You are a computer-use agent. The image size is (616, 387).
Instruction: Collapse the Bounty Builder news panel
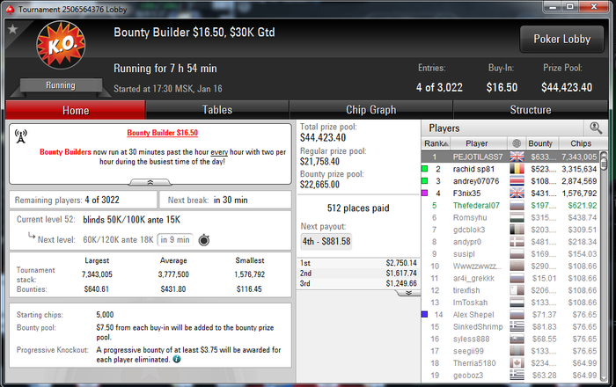point(150,182)
